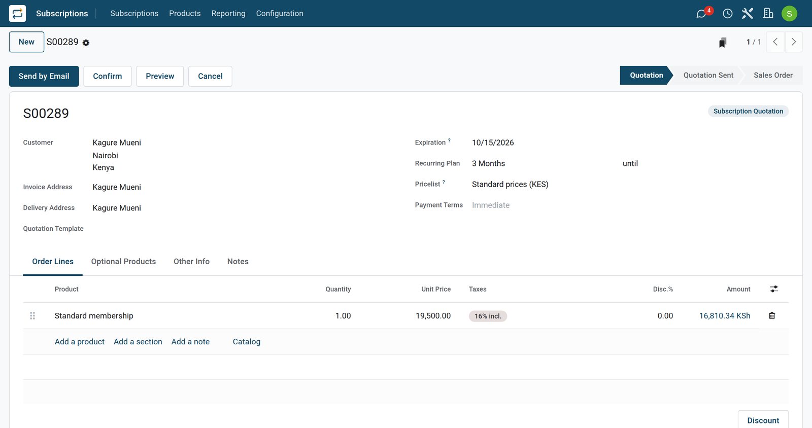The width and height of the screenshot is (812, 428).
Task: Open the Payment Terms dropdown field
Action: click(630, 205)
